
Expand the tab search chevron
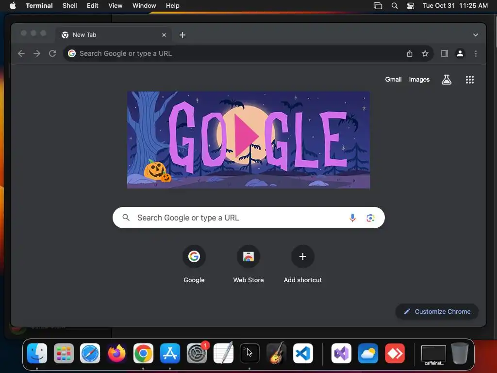pyautogui.click(x=476, y=35)
